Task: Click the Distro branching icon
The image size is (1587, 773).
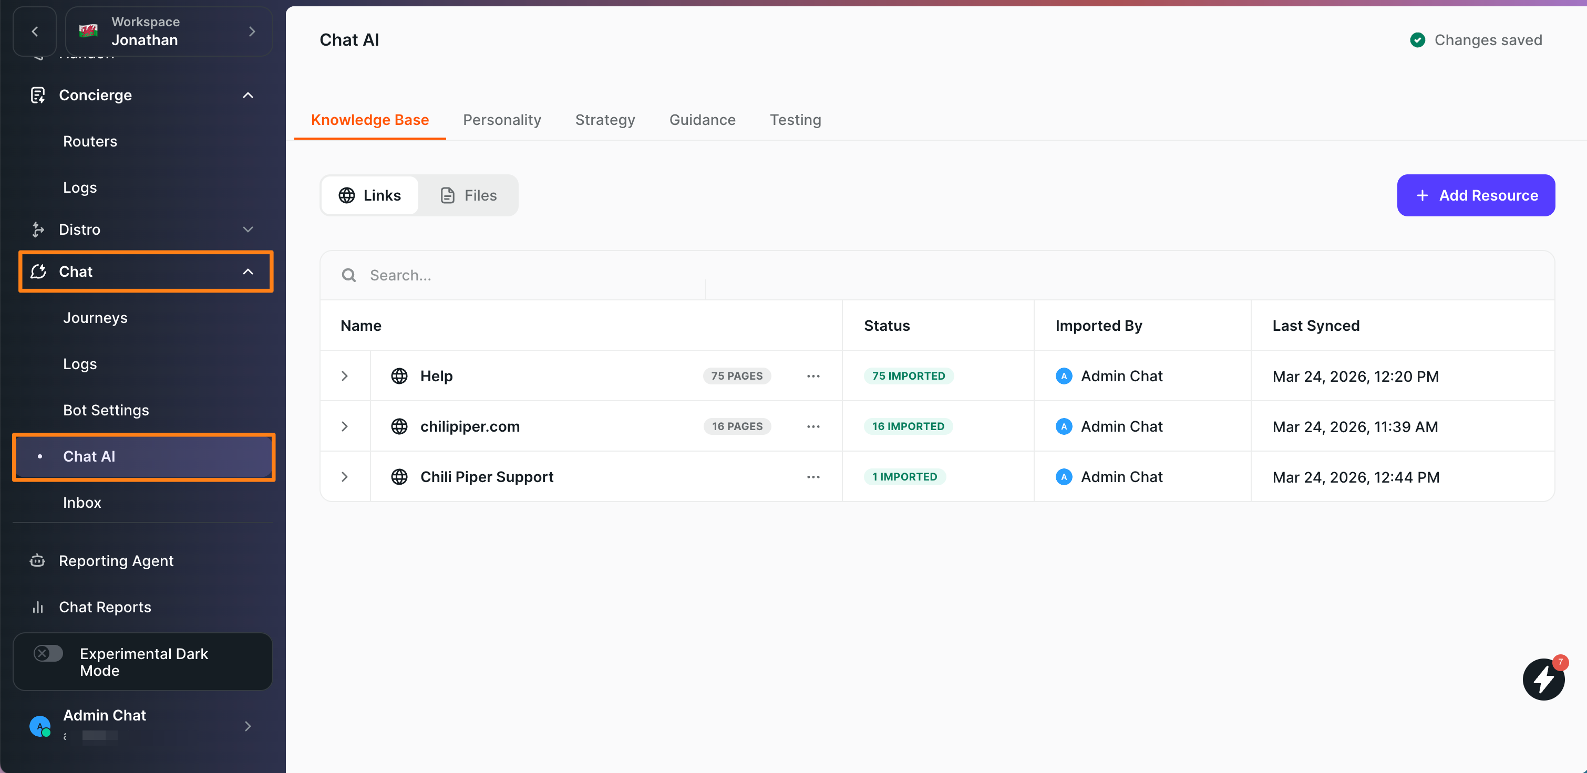Action: point(38,229)
